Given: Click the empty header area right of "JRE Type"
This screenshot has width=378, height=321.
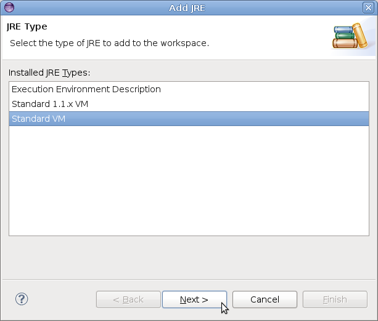Looking at the screenshot, I should coord(185,26).
